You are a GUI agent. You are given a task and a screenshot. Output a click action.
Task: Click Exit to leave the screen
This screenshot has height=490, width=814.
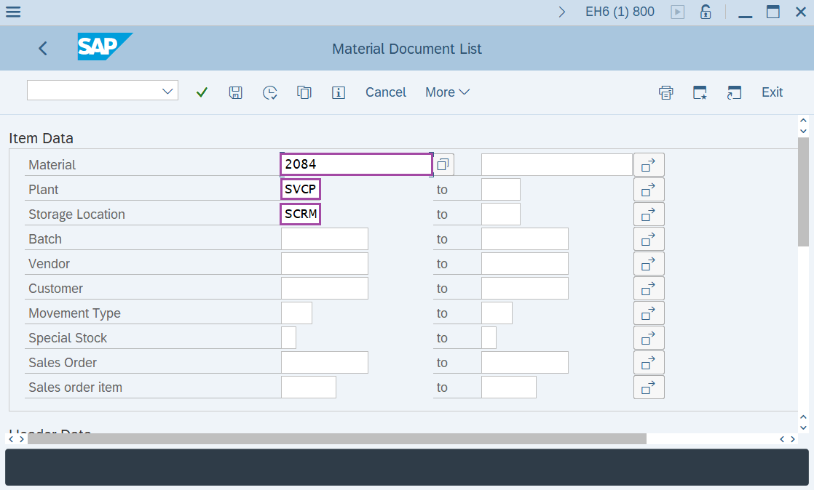click(x=772, y=92)
